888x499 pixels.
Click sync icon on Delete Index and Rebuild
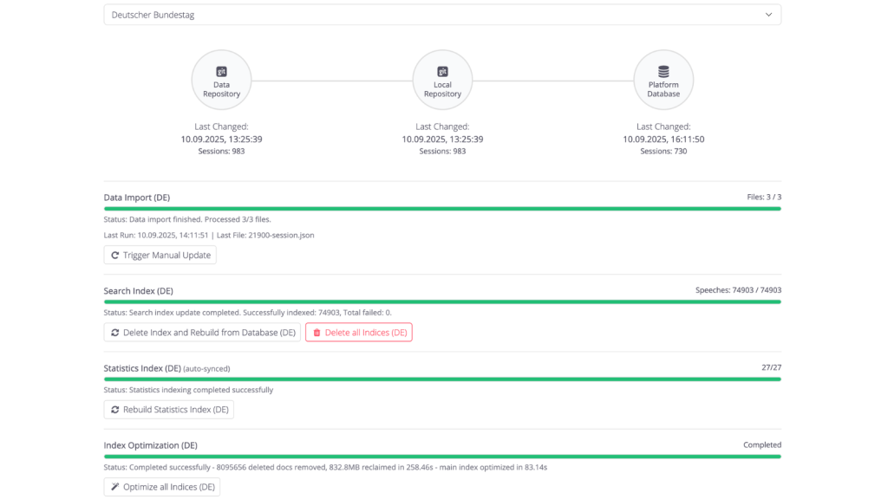(114, 333)
